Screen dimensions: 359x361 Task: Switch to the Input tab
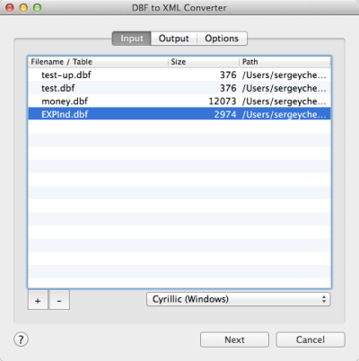[132, 39]
